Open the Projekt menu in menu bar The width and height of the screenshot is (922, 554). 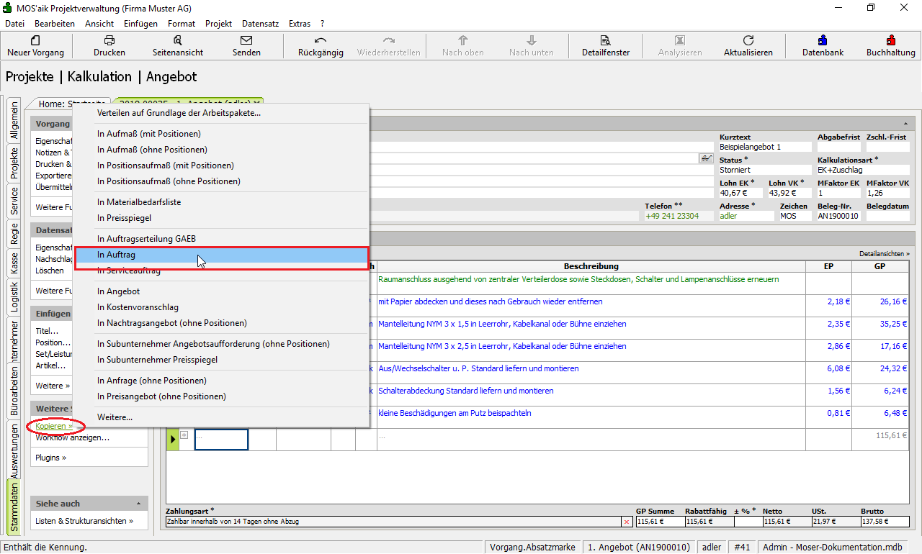pos(218,24)
